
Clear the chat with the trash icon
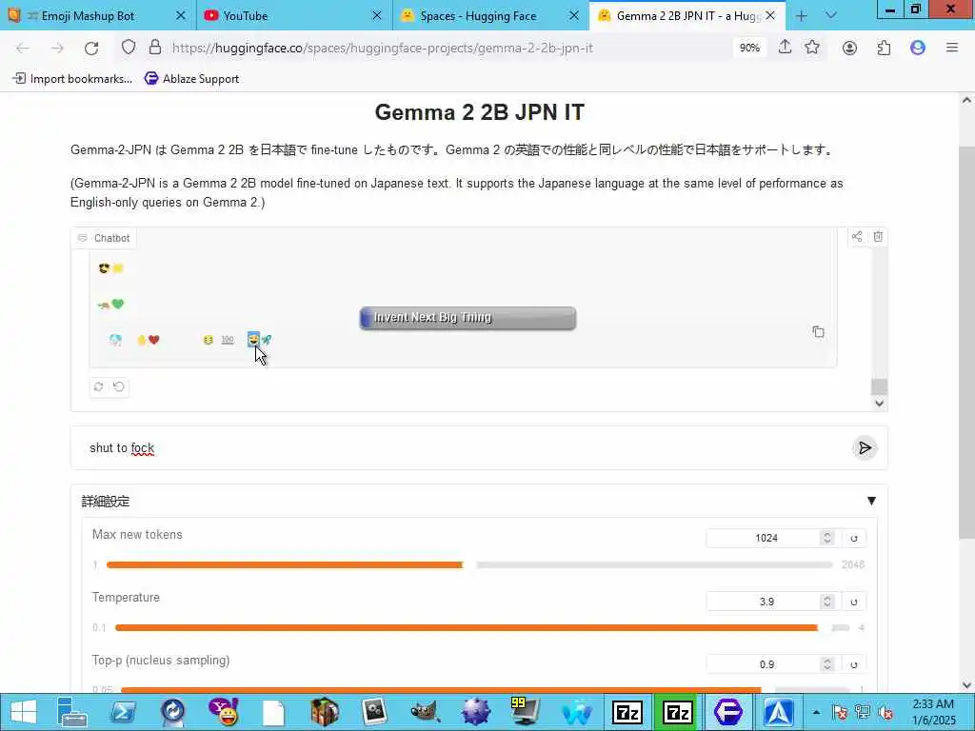click(878, 236)
